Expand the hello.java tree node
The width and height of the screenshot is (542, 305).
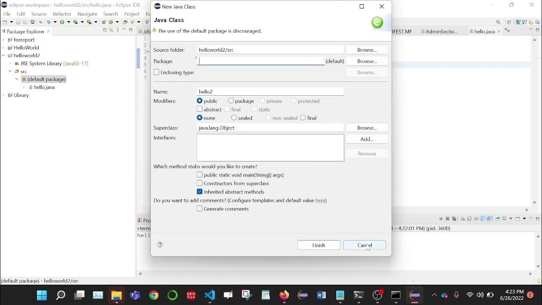click(x=24, y=87)
